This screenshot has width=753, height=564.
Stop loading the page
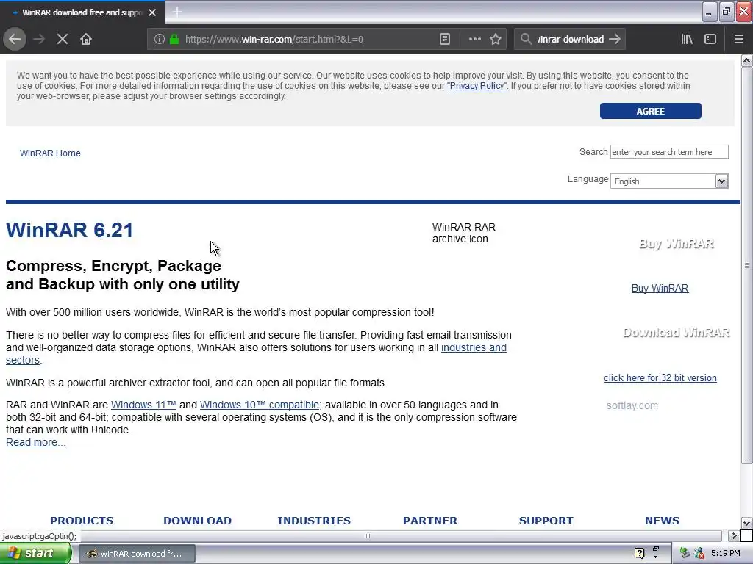coord(63,40)
